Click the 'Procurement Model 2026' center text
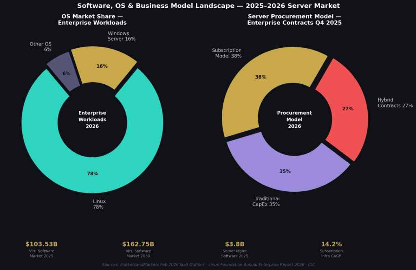416x270 pixels. point(295,120)
